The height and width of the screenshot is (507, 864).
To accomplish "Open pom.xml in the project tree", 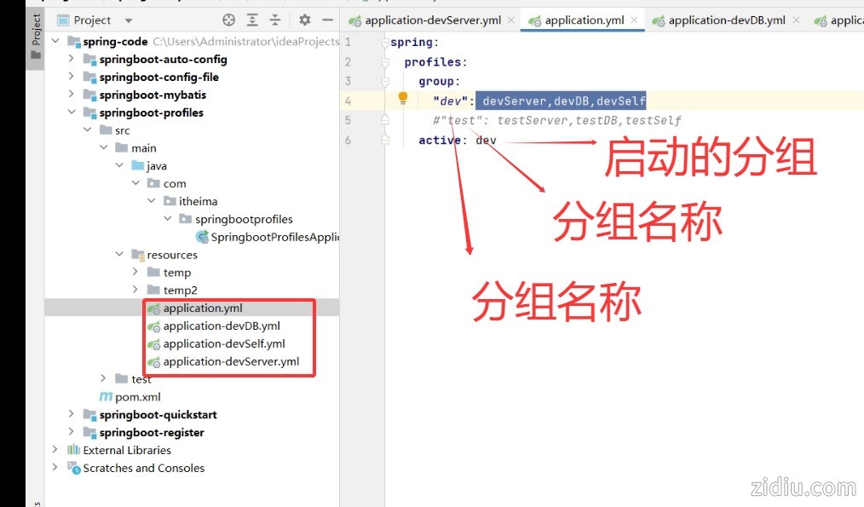I will (137, 397).
